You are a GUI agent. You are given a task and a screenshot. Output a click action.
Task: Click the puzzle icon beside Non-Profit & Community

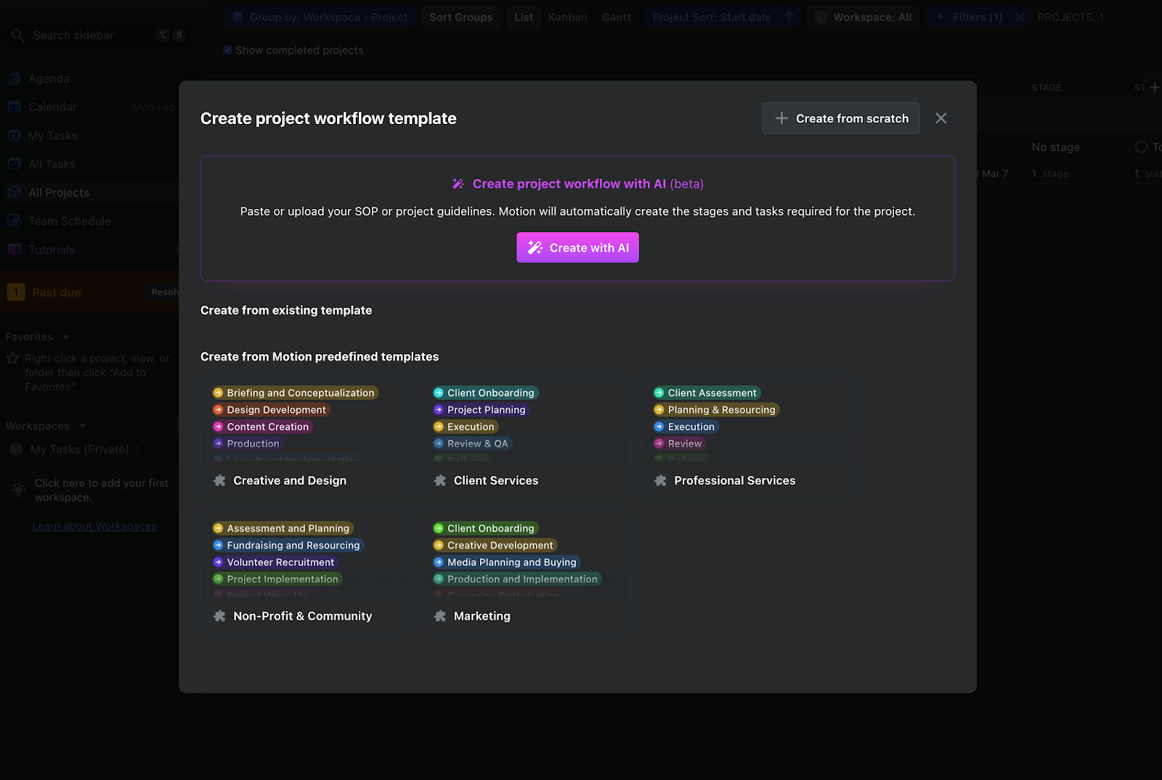point(219,616)
